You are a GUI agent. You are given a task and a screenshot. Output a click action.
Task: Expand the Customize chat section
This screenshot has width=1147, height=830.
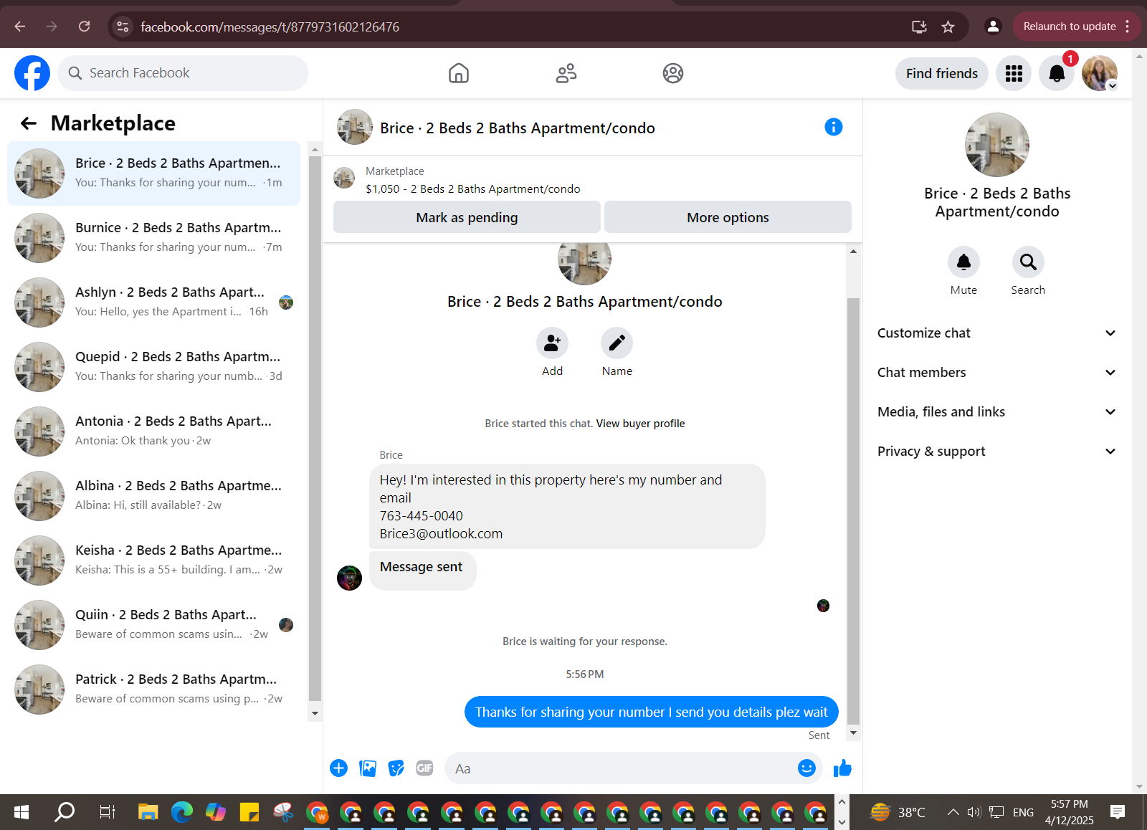click(996, 333)
